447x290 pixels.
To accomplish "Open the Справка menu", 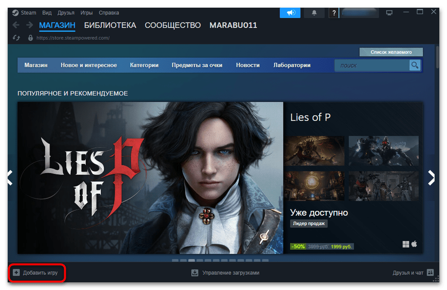I will [x=109, y=12].
